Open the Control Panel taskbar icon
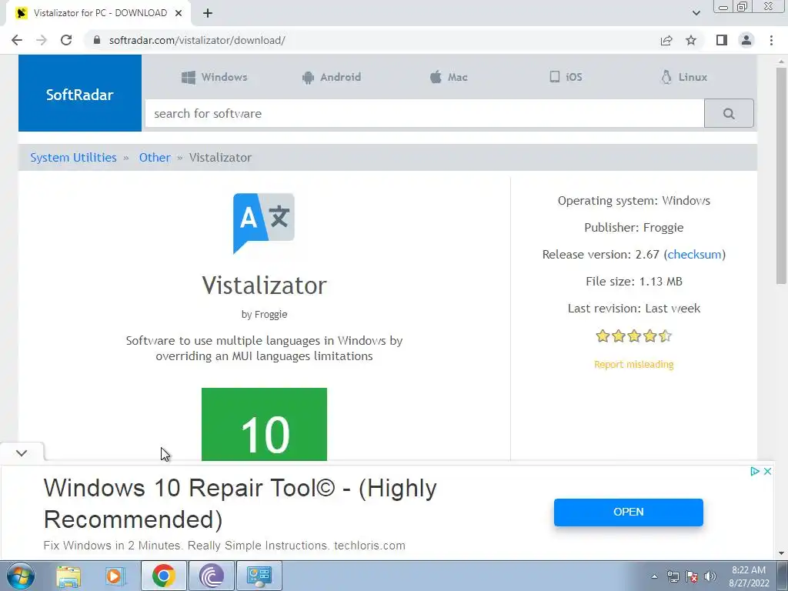The width and height of the screenshot is (788, 591). click(x=259, y=576)
